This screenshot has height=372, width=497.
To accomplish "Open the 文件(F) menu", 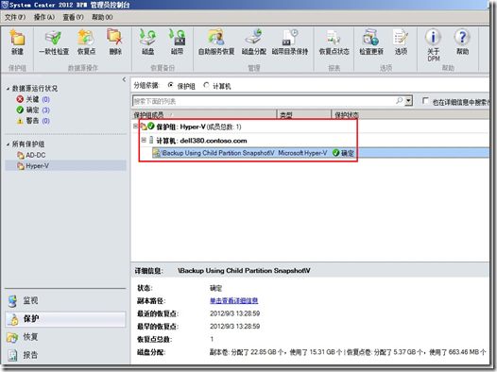I will (15, 17).
